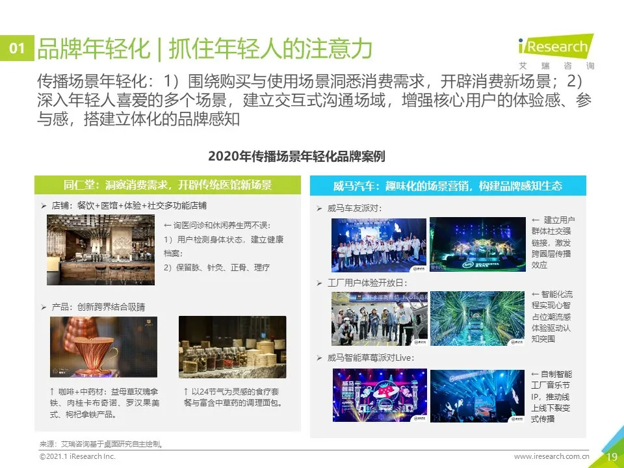Open the factory open day visitors photo

tap(379, 318)
